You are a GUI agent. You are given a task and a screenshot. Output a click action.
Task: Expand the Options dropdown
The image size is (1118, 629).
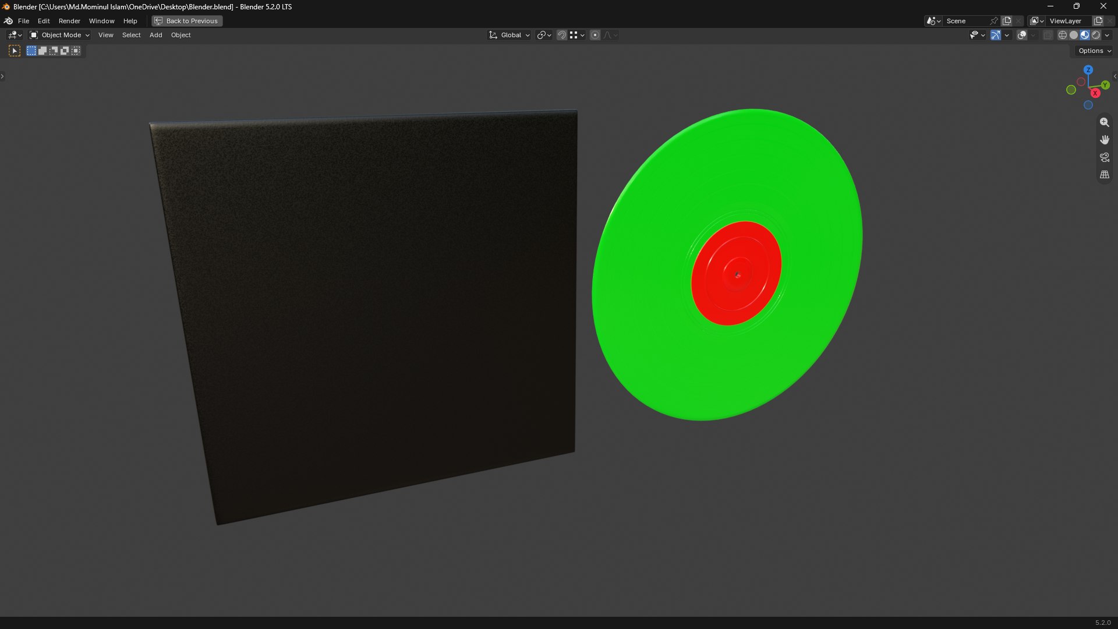pos(1095,51)
